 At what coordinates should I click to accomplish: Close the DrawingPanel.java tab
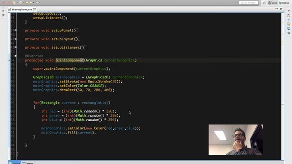(35, 9)
